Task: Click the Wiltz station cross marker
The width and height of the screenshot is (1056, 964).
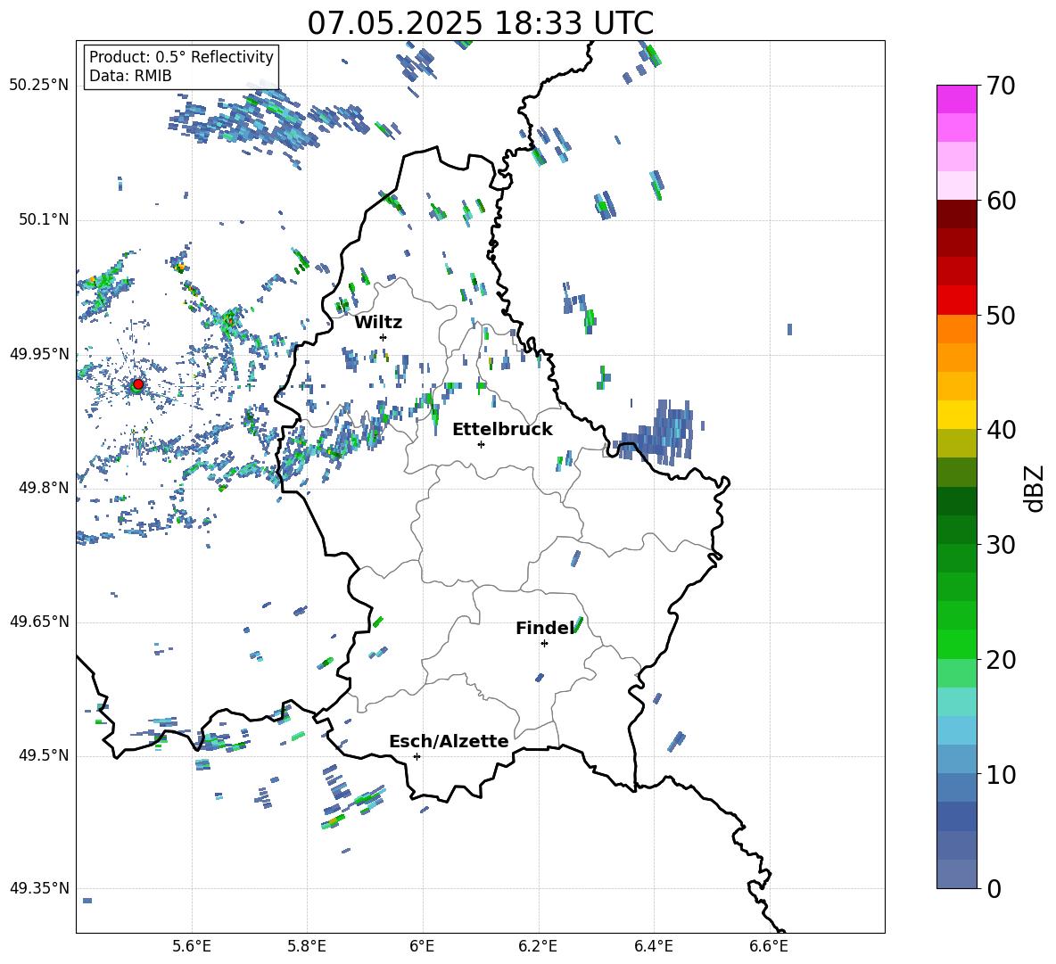Action: [384, 337]
